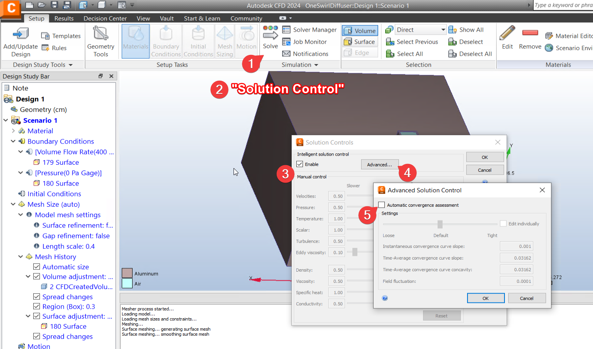
Task: Open the Decision Center menu
Action: pyautogui.click(x=105, y=18)
